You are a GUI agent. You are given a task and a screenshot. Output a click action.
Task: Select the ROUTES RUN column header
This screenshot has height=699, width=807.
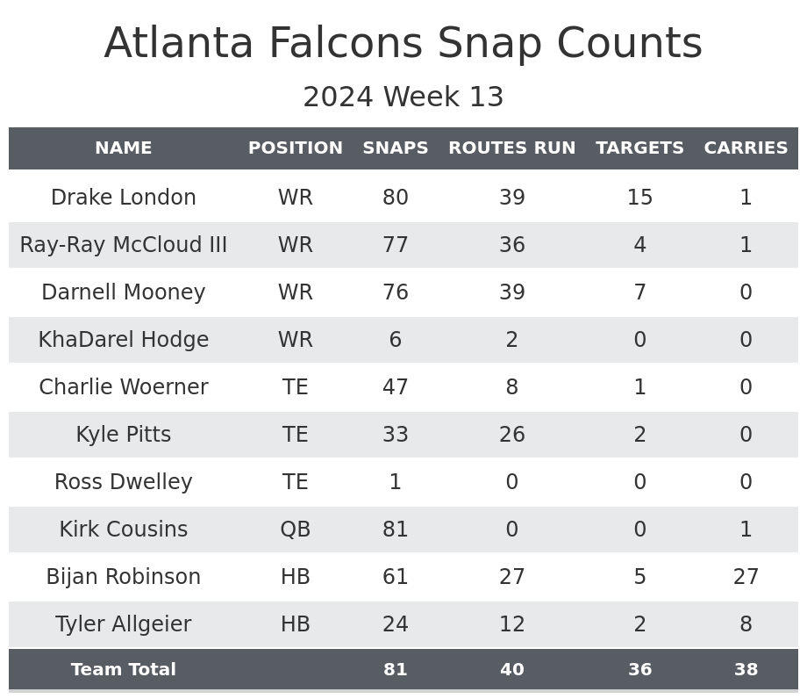[512, 148]
